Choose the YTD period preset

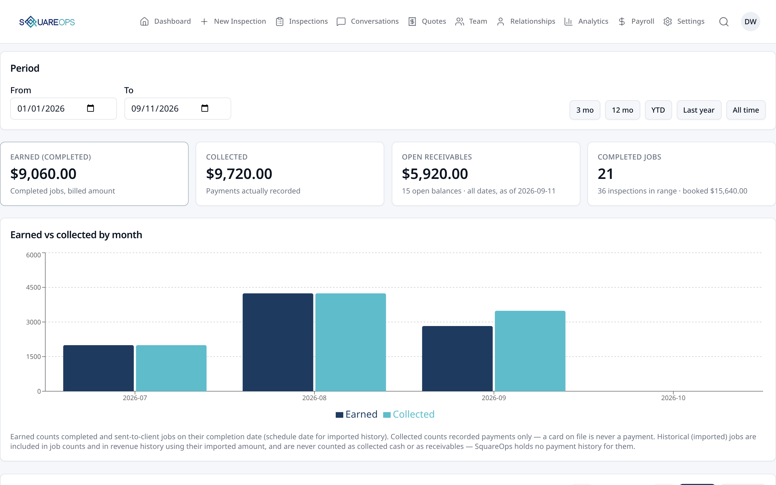[x=658, y=110]
